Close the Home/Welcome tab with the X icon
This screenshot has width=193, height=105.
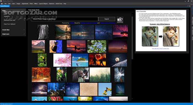190,6
